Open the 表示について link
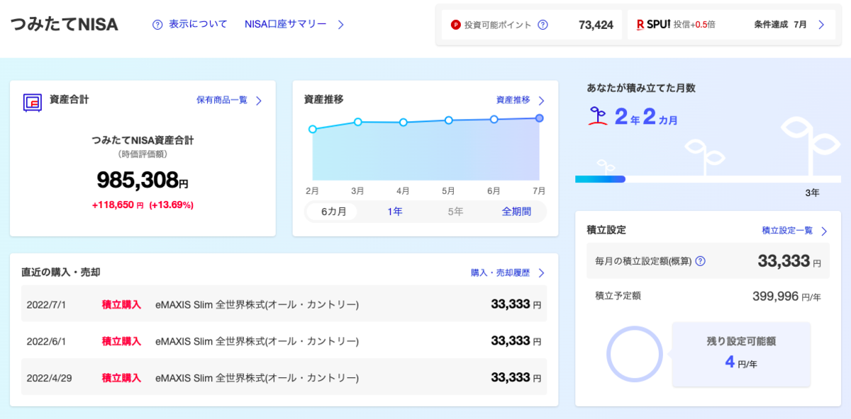Viewport: 851px width, 419px height. (x=198, y=24)
